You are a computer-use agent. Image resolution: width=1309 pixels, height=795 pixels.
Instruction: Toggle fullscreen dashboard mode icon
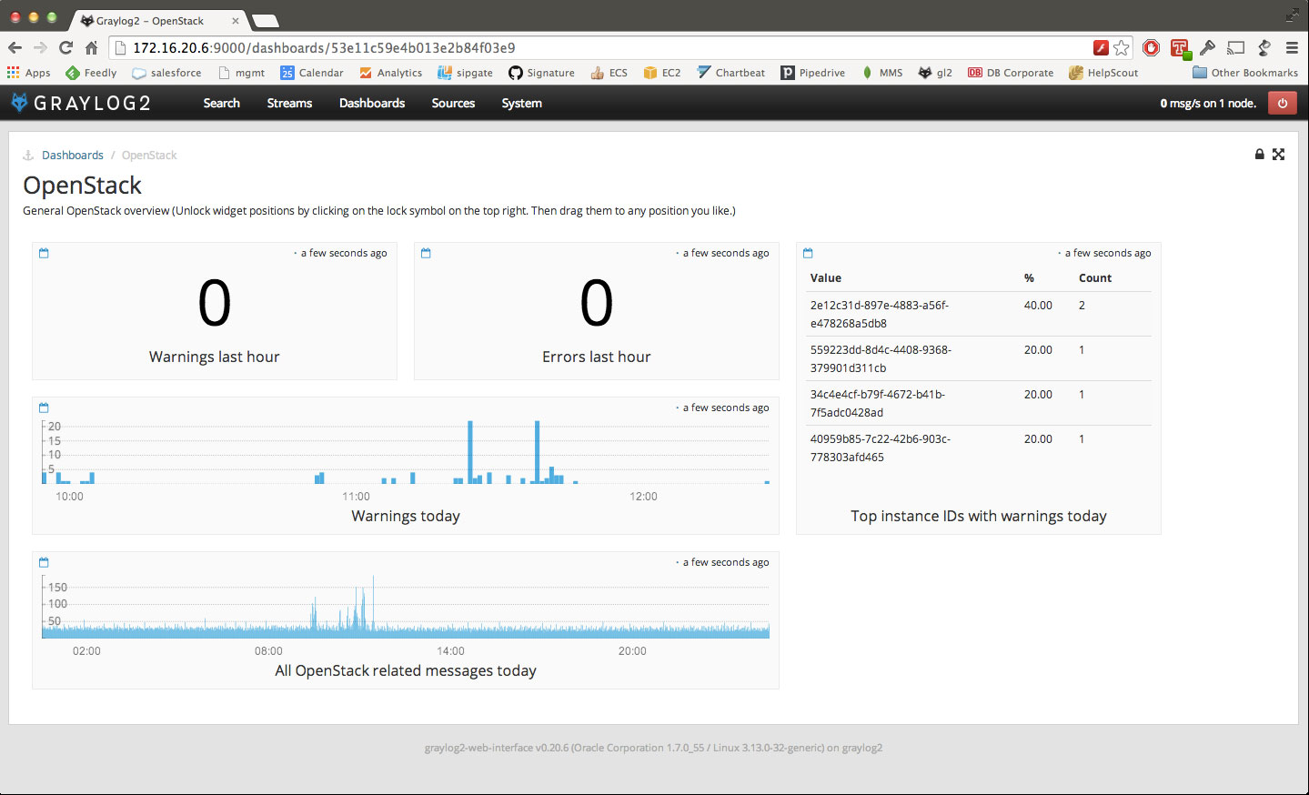(x=1279, y=155)
